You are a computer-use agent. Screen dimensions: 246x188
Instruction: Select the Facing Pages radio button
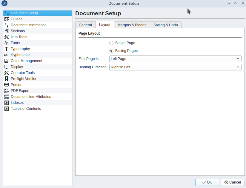[x=111, y=51]
